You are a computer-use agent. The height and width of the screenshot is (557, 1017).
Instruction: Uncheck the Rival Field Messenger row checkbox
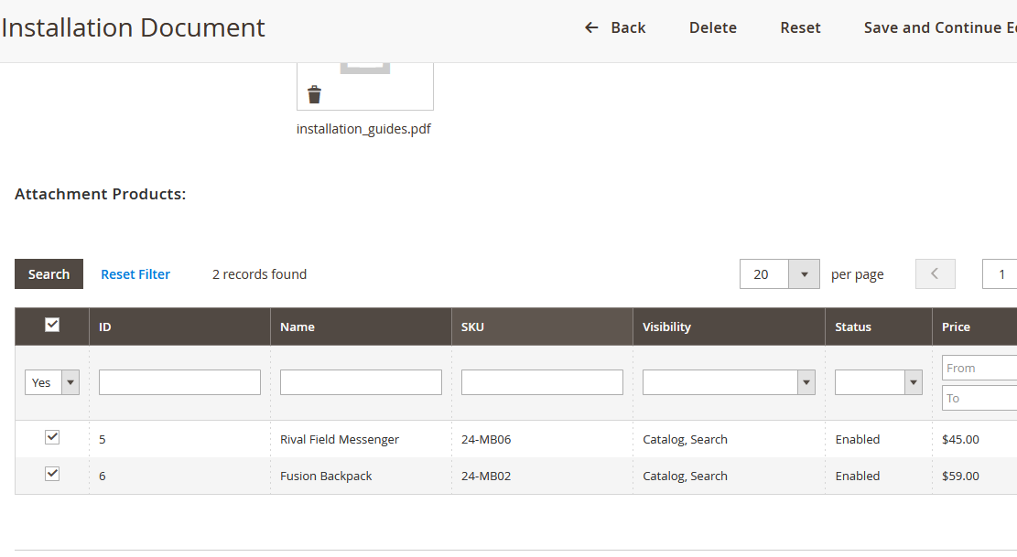pyautogui.click(x=52, y=436)
